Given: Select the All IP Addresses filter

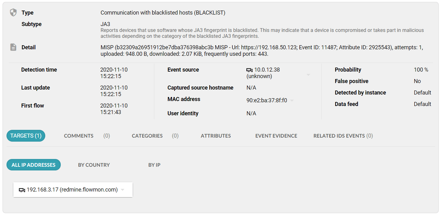Looking at the screenshot, I should 33,165.
